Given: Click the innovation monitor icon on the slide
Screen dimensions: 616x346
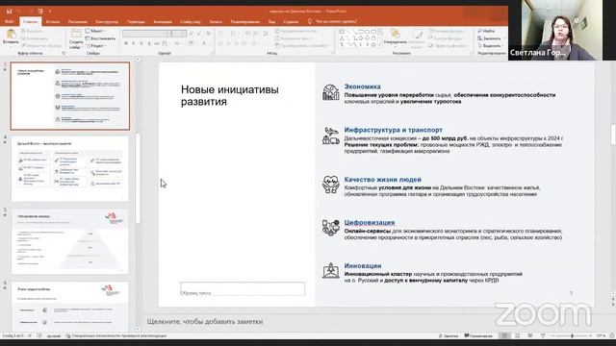Looking at the screenshot, I should pyautogui.click(x=331, y=271).
